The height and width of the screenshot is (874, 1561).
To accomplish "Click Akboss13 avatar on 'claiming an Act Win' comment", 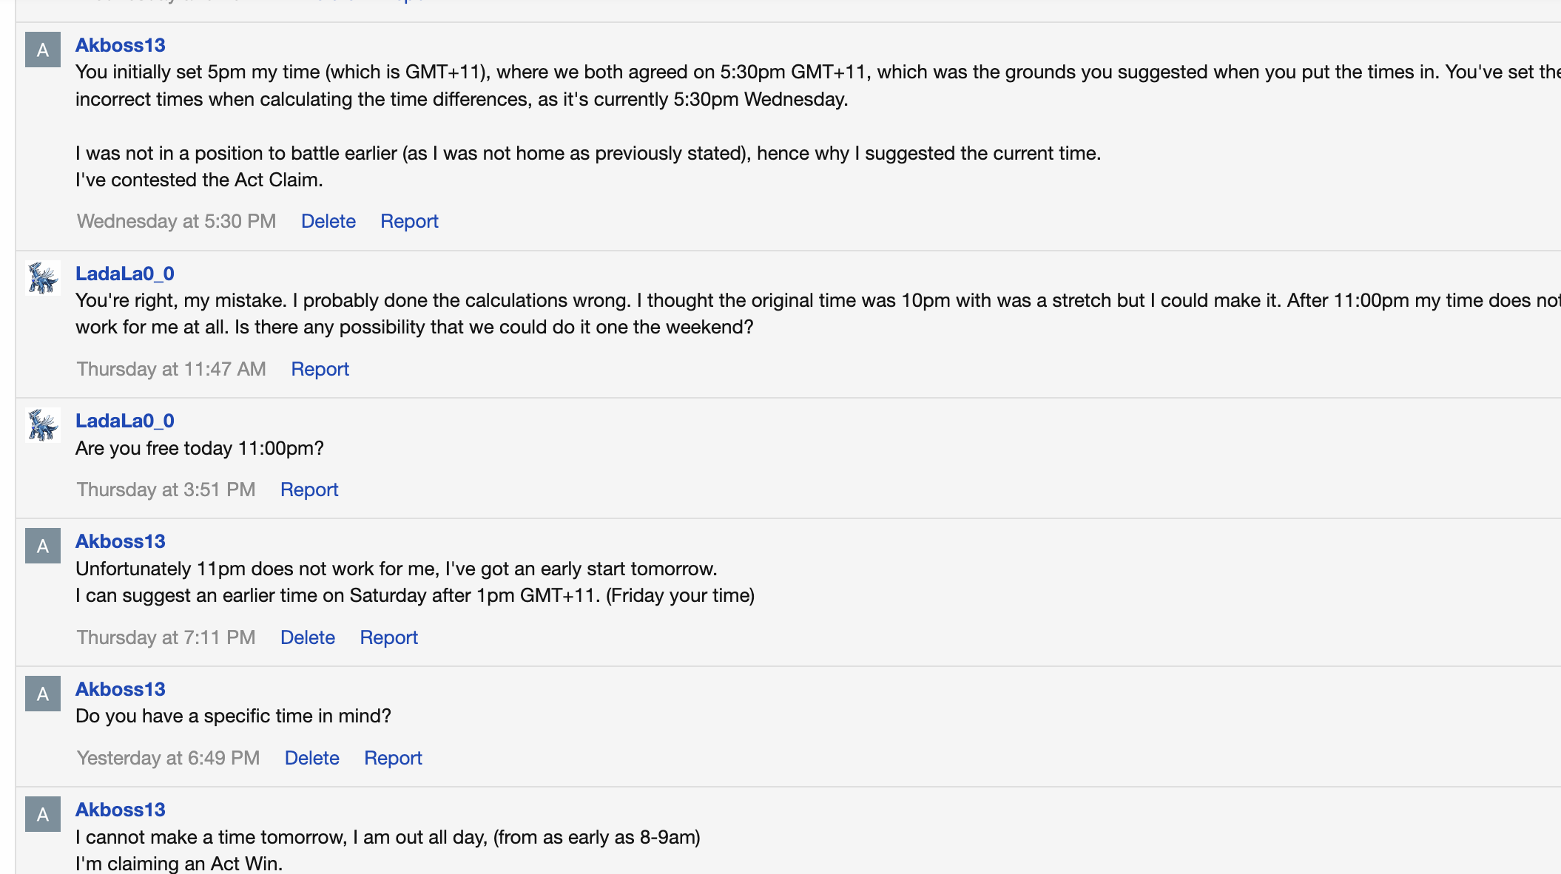I will (x=43, y=814).
